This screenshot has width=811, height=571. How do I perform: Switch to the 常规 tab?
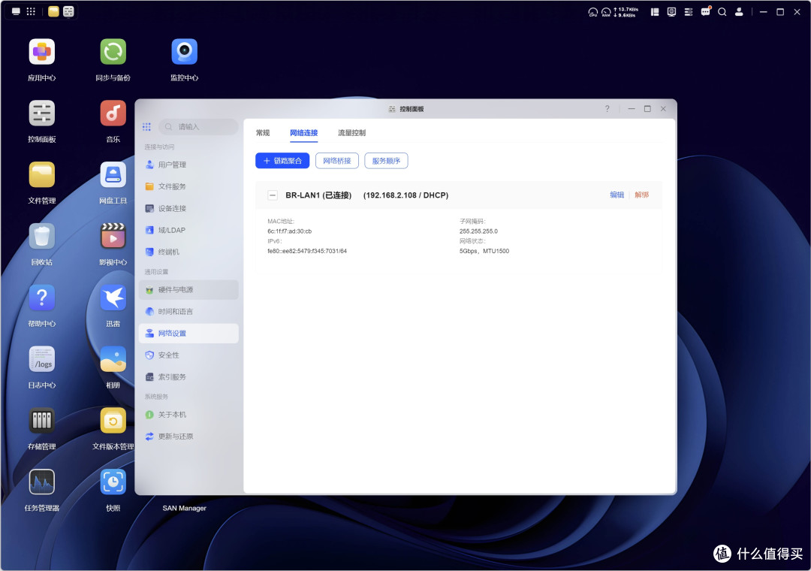click(263, 133)
